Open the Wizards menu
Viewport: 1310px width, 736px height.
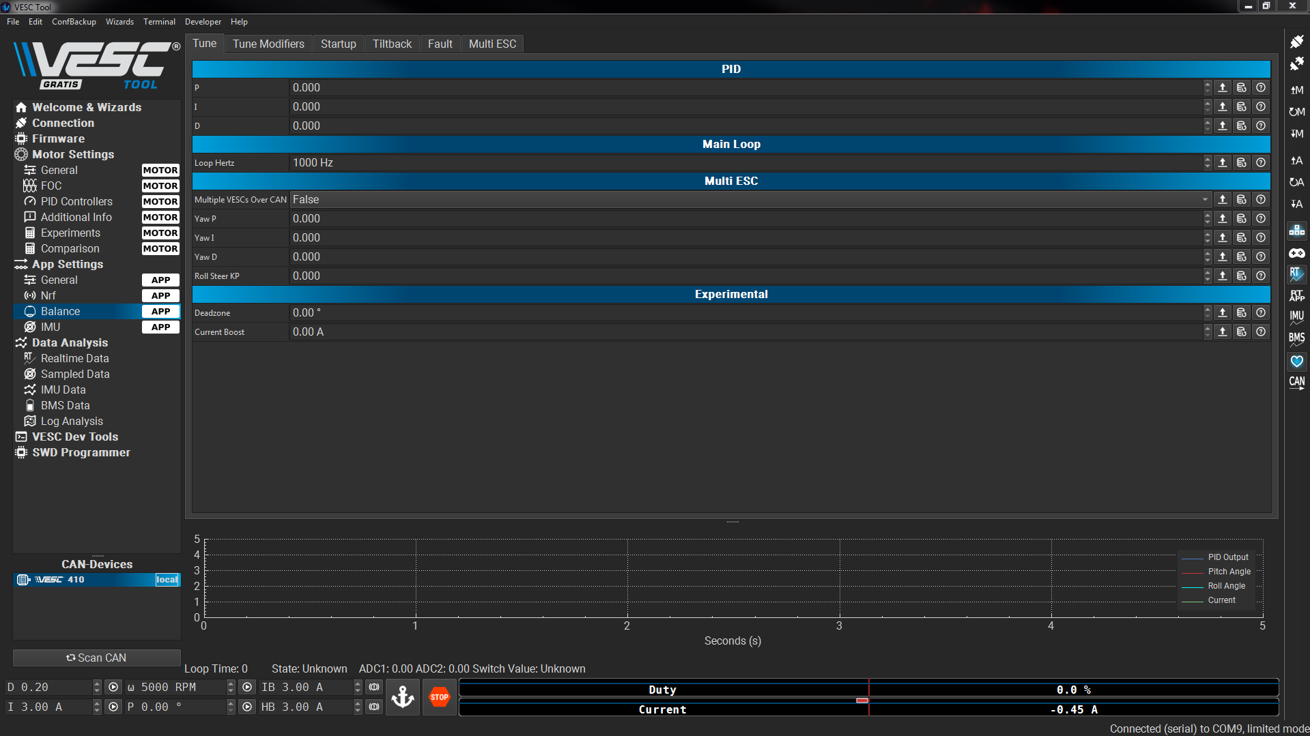(x=119, y=22)
